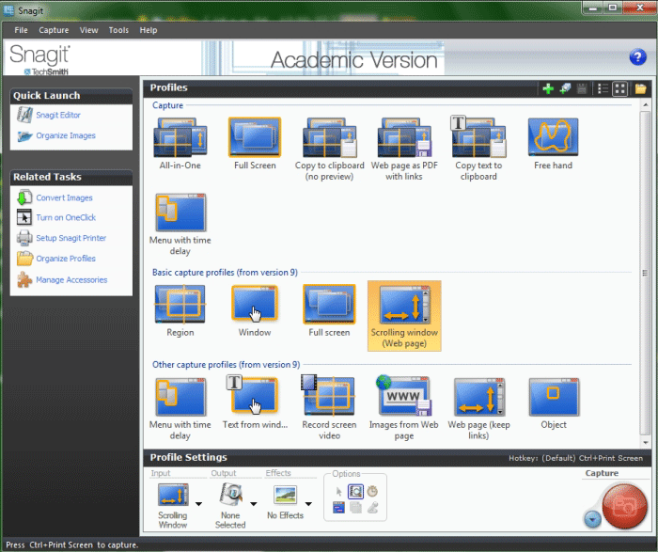The height and width of the screenshot is (552, 658).
Task: Click the profiles scrollbar down arrow
Action: 645,442
